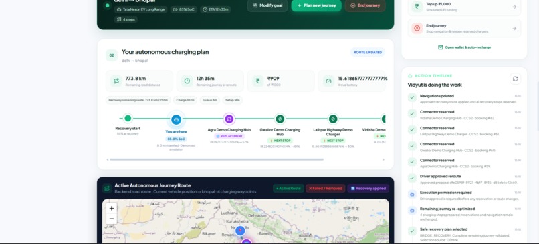Click the Action Timeline header icon
Screen dimensions: 539x244
(410, 76)
